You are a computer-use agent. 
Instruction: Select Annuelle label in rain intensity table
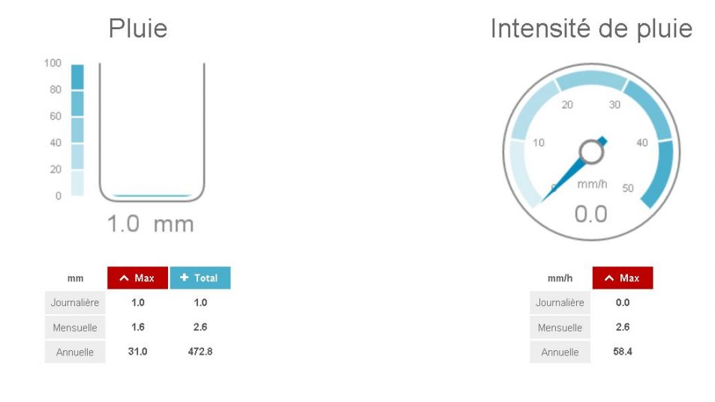560,352
